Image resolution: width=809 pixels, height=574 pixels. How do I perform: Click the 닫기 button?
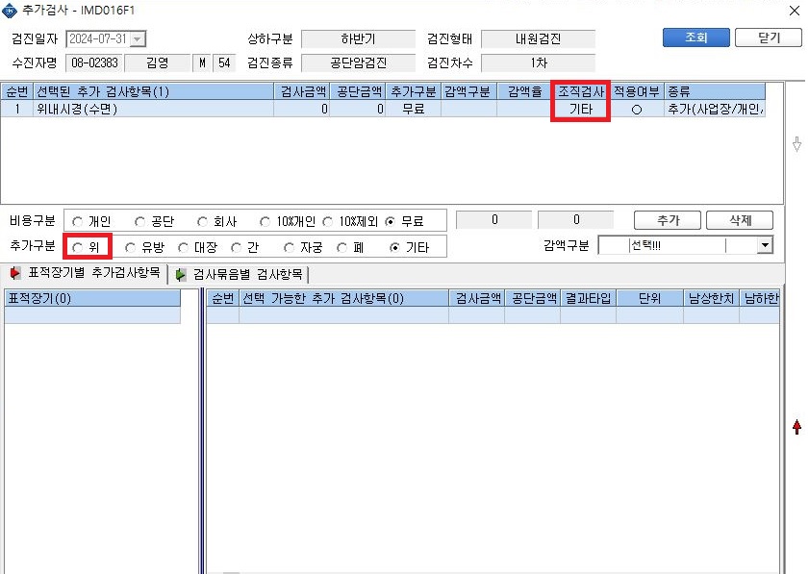(x=769, y=37)
